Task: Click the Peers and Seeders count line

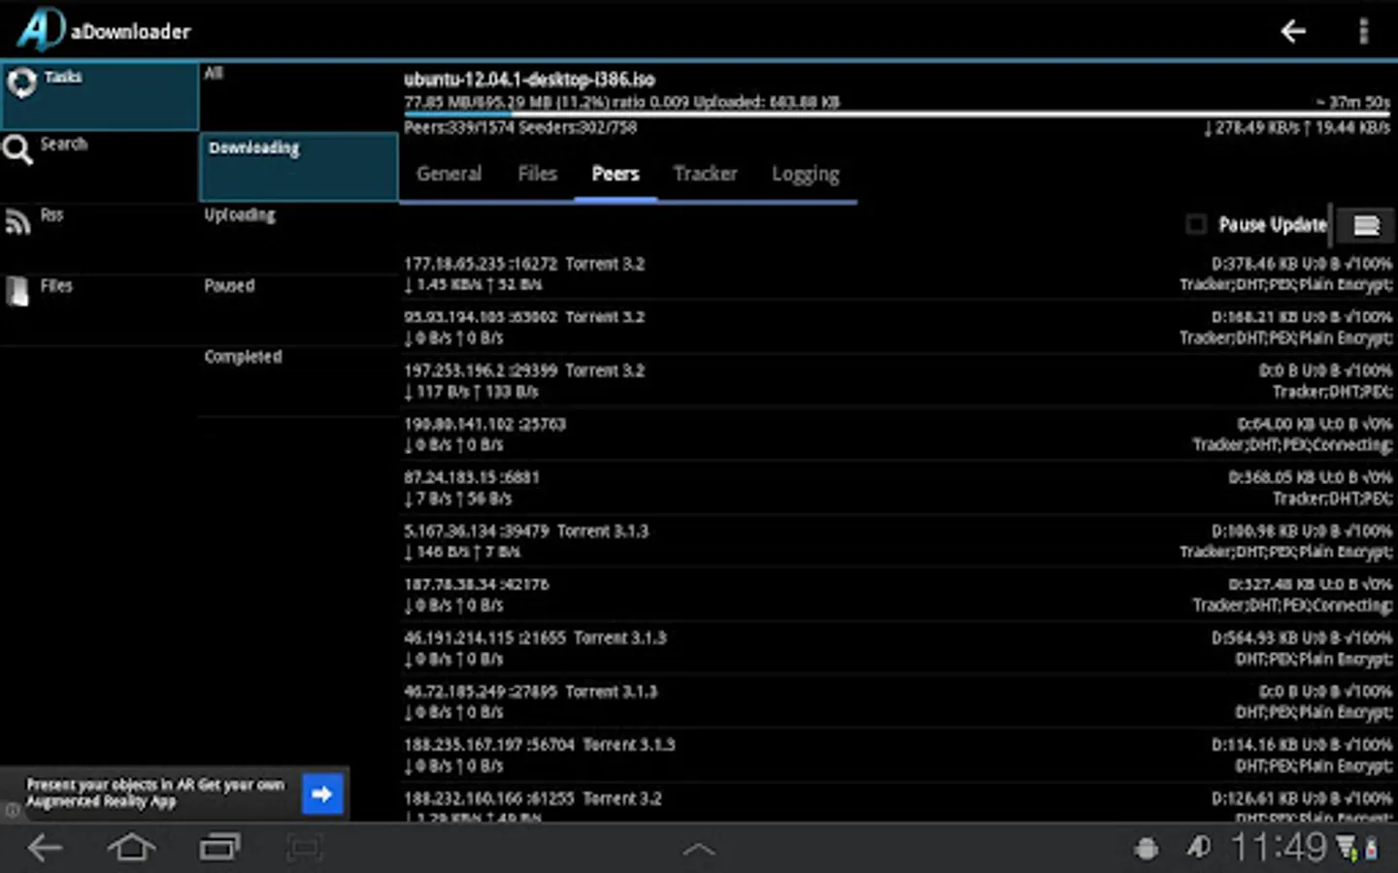Action: [520, 128]
